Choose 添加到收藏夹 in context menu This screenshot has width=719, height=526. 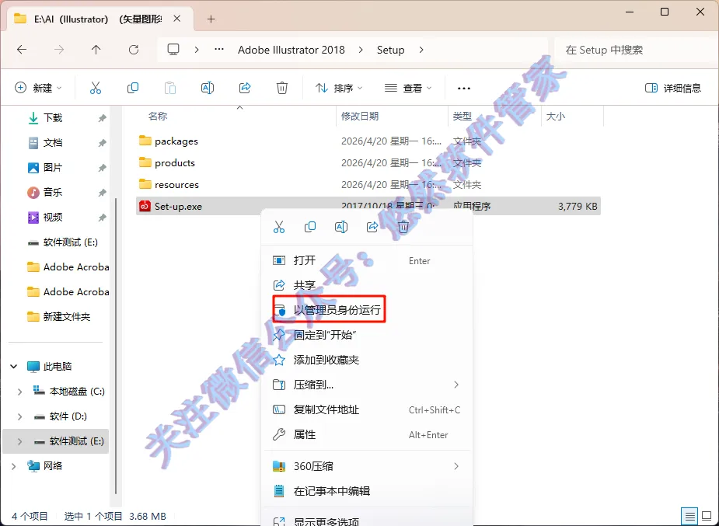[366, 360]
